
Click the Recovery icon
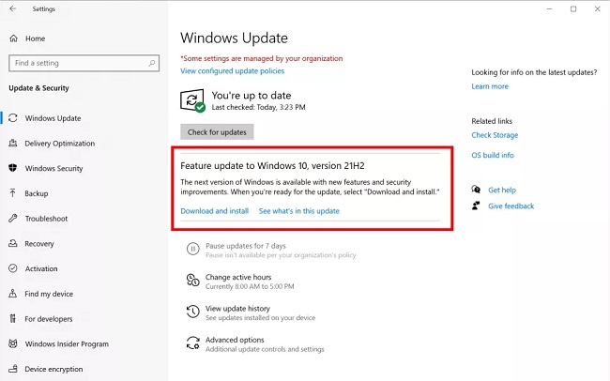point(13,244)
